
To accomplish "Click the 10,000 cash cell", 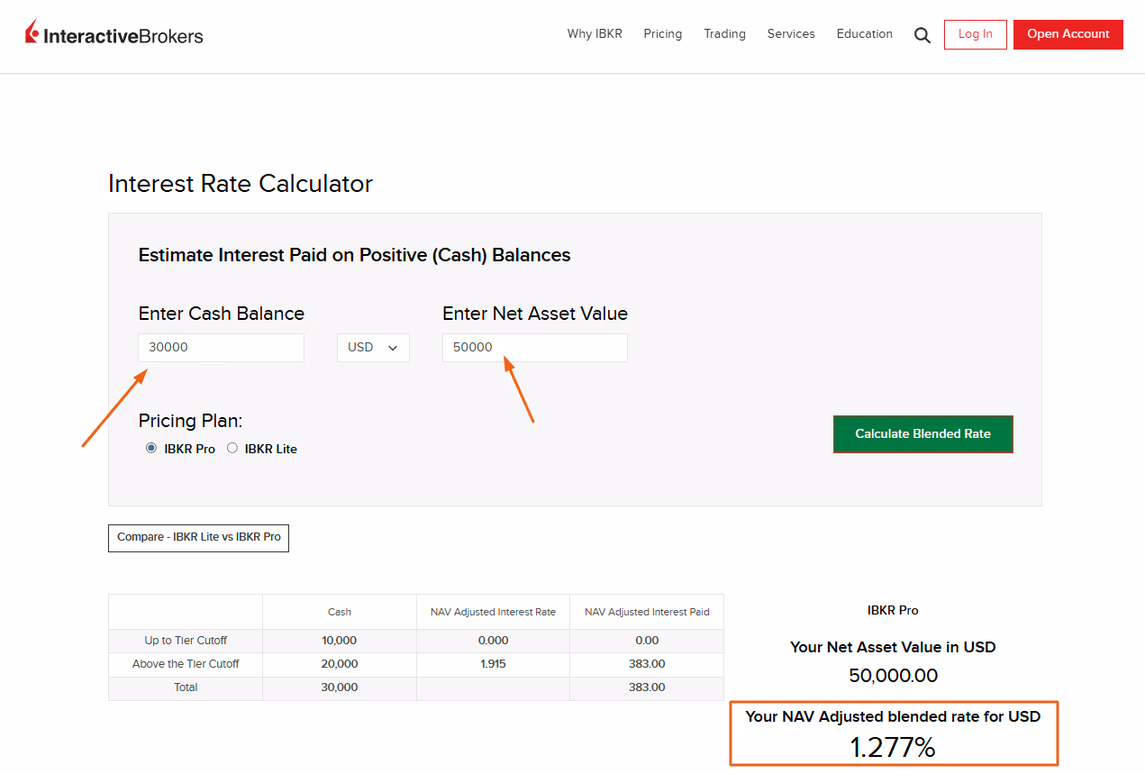I will (x=340, y=641).
